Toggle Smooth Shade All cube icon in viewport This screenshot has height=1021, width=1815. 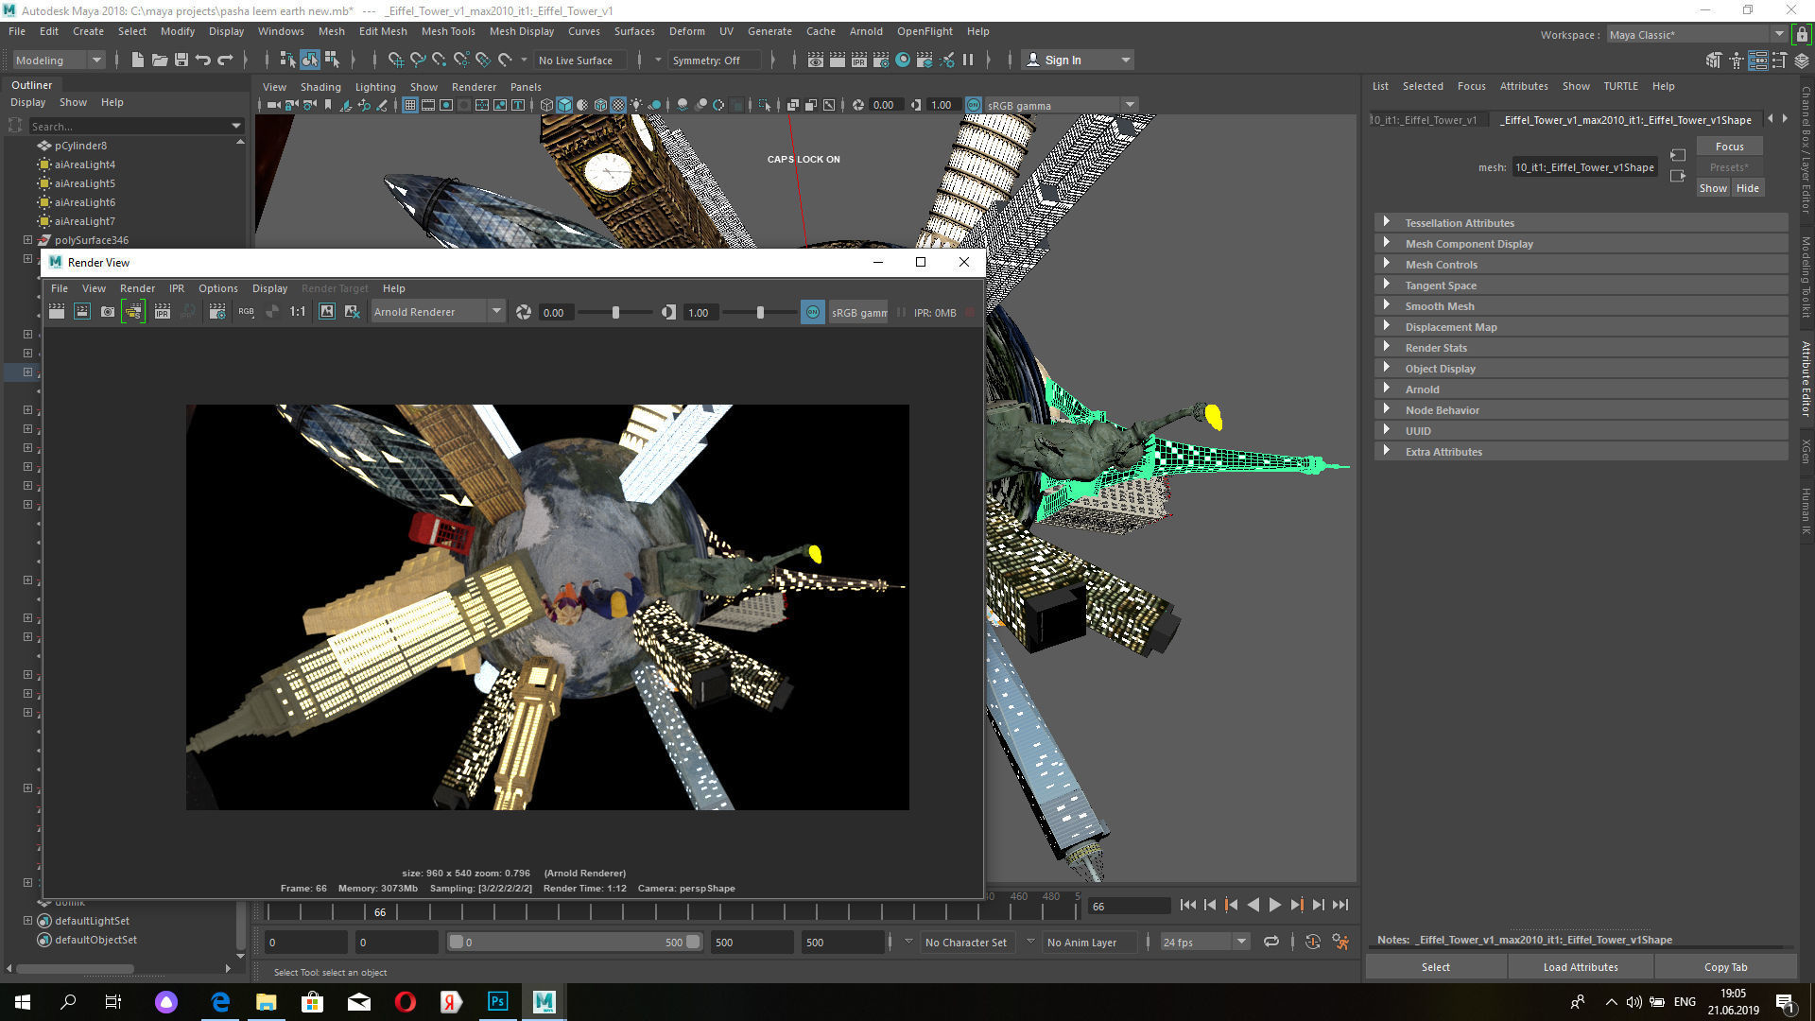pyautogui.click(x=564, y=105)
